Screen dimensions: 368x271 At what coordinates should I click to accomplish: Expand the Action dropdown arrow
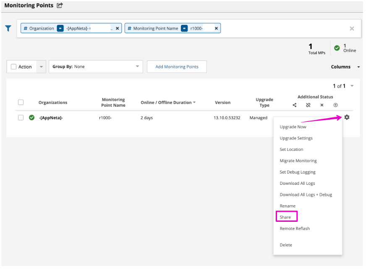pos(41,67)
